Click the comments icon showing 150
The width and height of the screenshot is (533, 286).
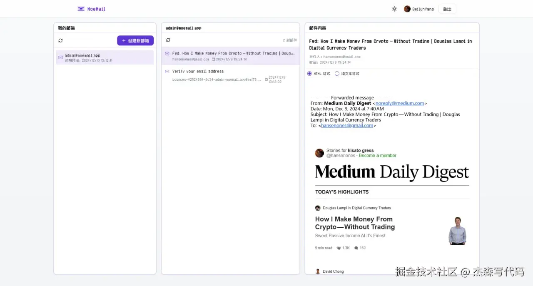coord(356,248)
